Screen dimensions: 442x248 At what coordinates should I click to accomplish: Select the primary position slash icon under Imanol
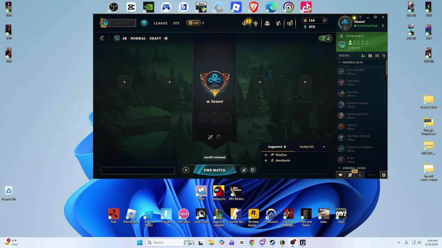[x=210, y=137]
